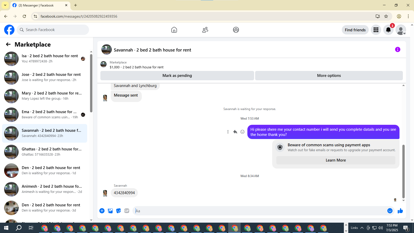Click the blue sent message bubble
The width and height of the screenshot is (414, 233).
pyautogui.click(x=323, y=132)
